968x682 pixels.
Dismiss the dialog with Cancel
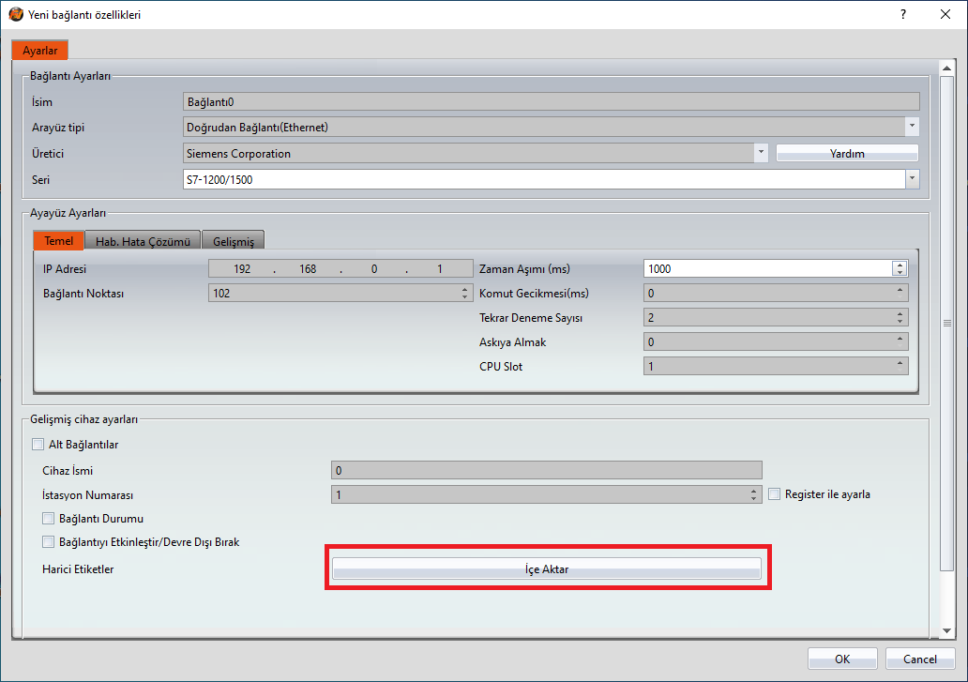coord(919,658)
